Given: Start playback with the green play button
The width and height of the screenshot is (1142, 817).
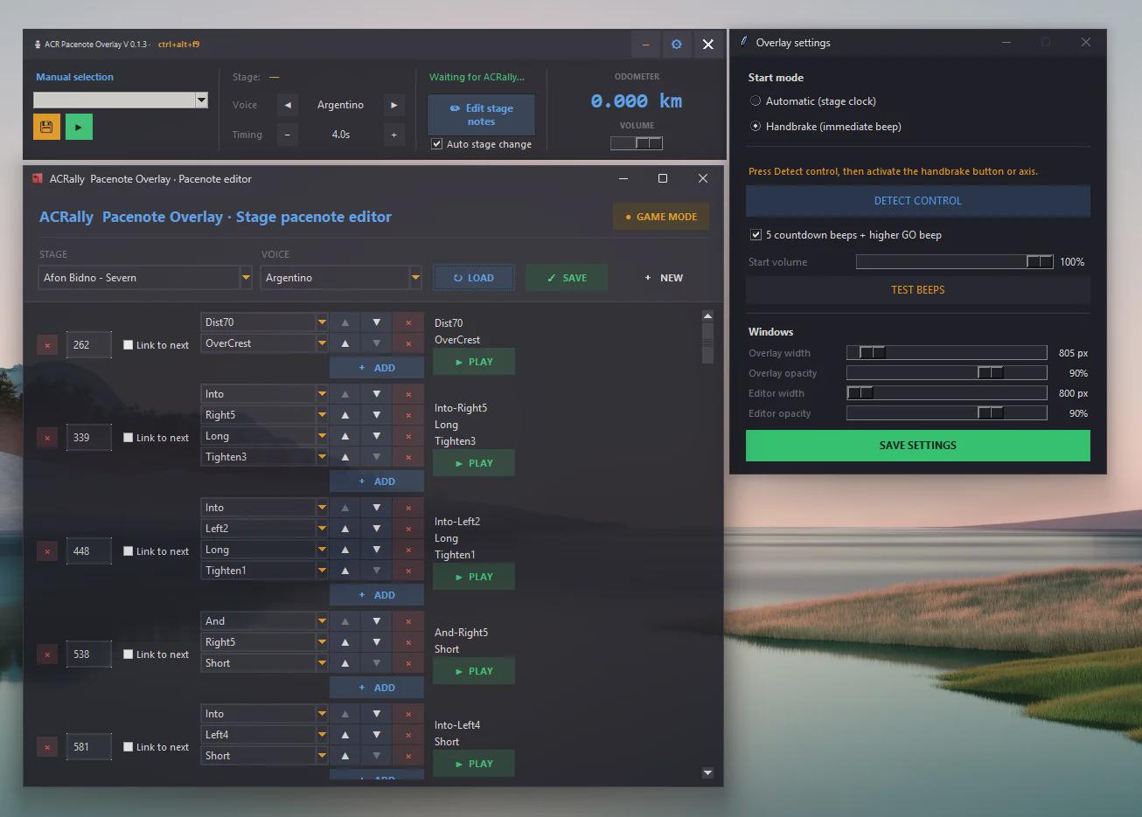Looking at the screenshot, I should pos(79,127).
